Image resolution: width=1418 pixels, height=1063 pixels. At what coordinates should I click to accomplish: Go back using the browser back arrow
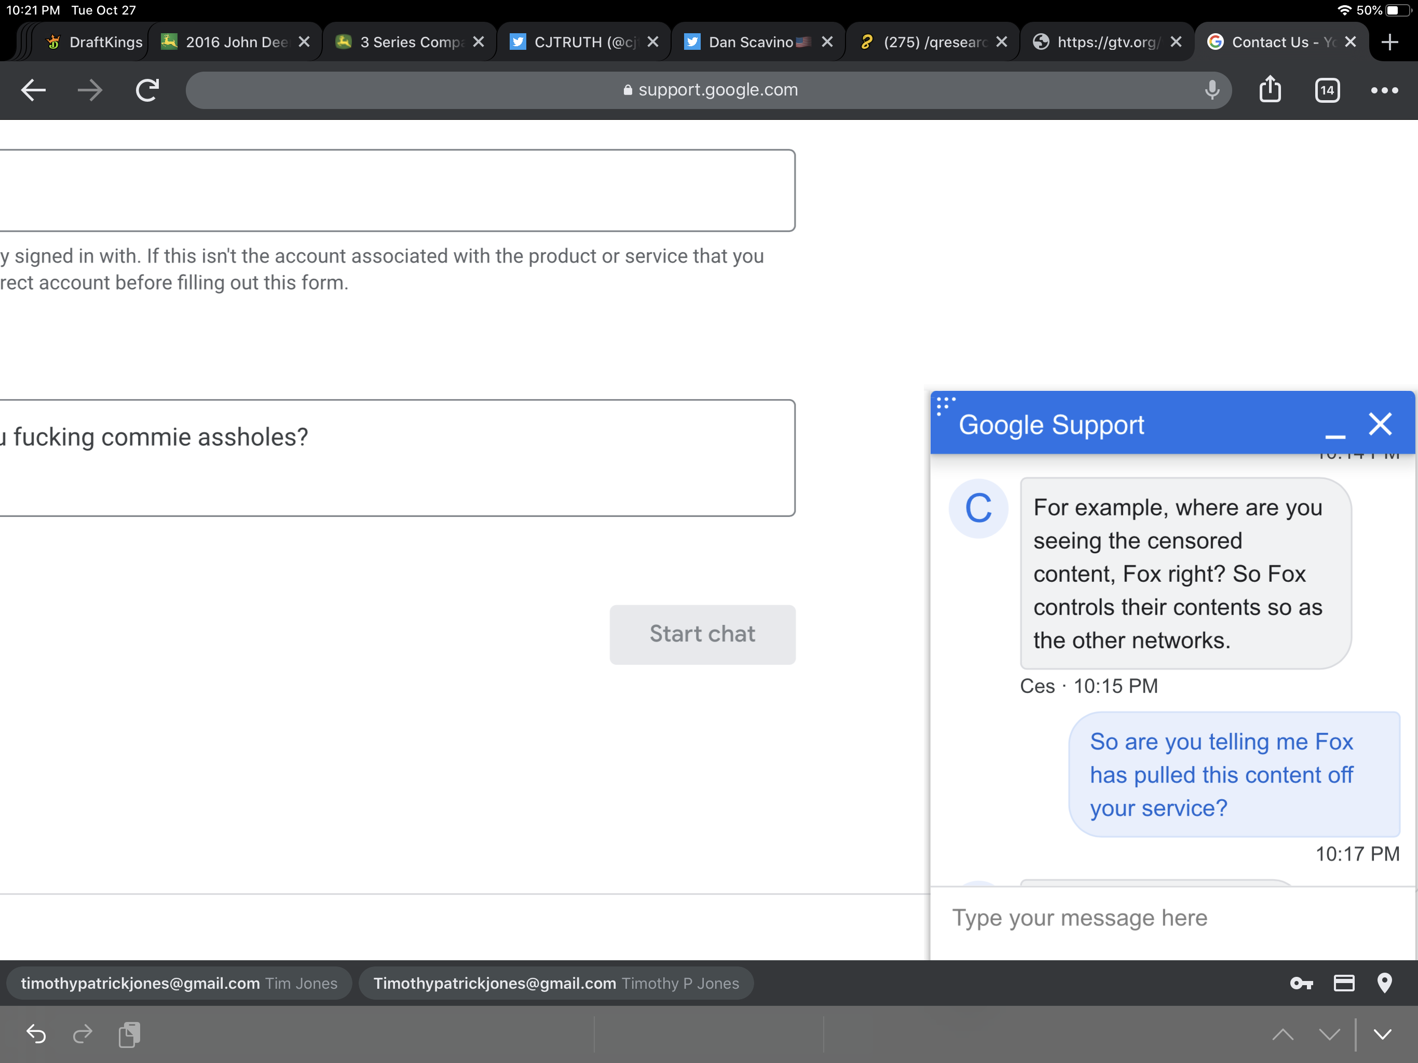[x=33, y=90]
